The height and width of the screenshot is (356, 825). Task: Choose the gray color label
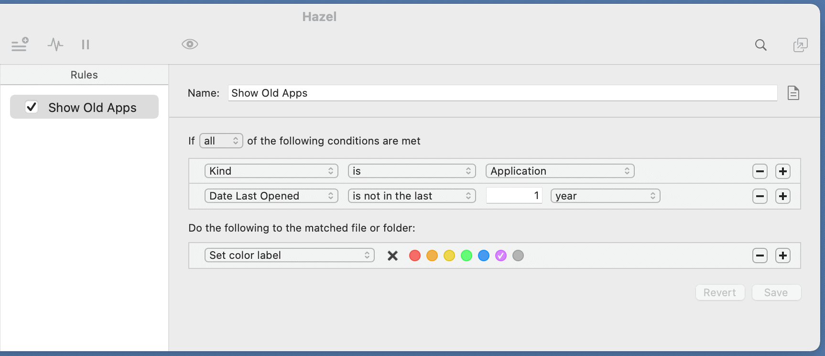518,256
